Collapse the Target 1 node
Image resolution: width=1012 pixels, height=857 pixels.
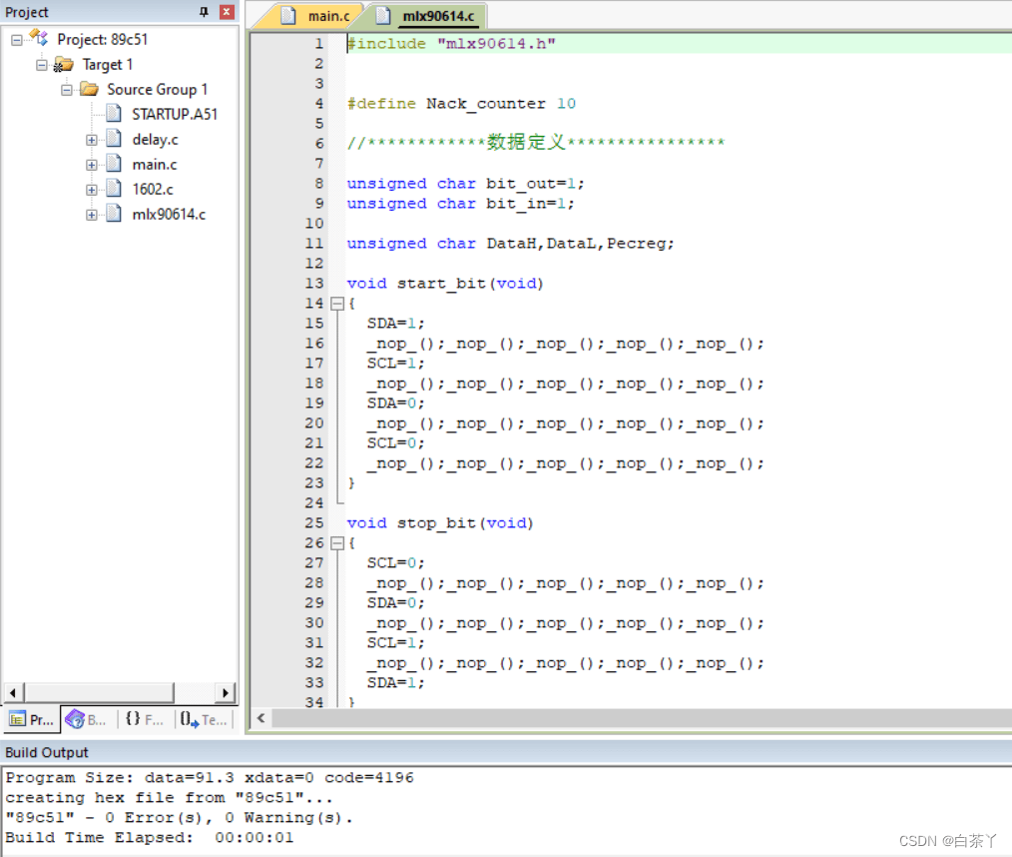coord(42,65)
